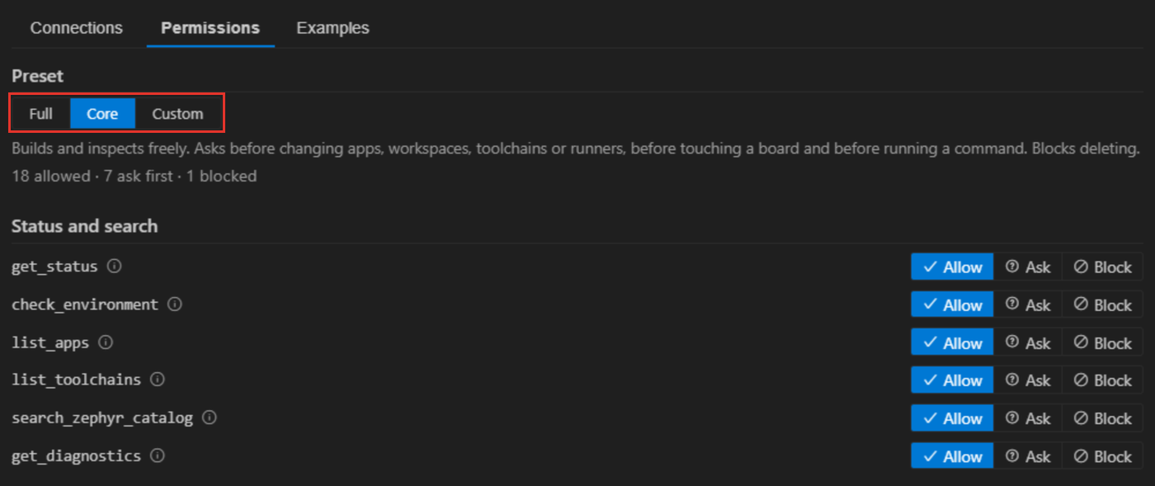1155x486 pixels.
Task: Allow the search_zephyr_catalog tool
Action: [952, 418]
